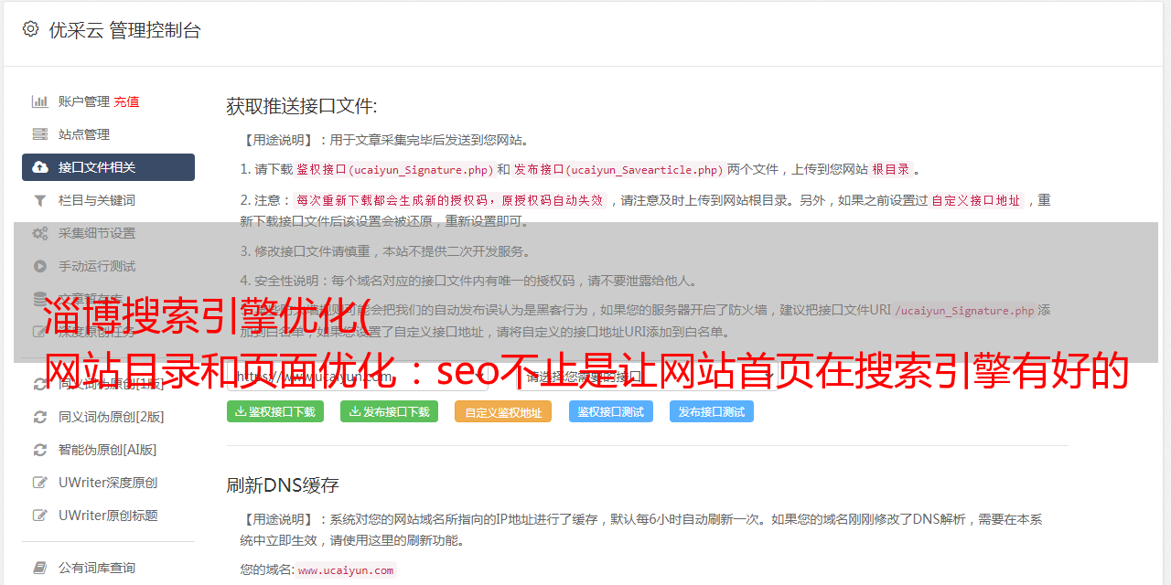Open the 请选择您需要的接口 dropdown
This screenshot has width=1171, height=585.
tap(649, 376)
